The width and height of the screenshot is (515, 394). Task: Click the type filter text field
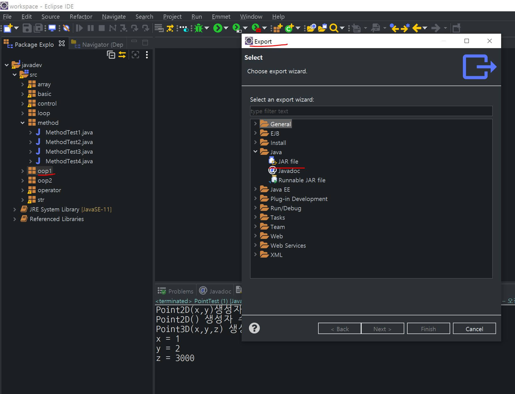pyautogui.click(x=371, y=111)
